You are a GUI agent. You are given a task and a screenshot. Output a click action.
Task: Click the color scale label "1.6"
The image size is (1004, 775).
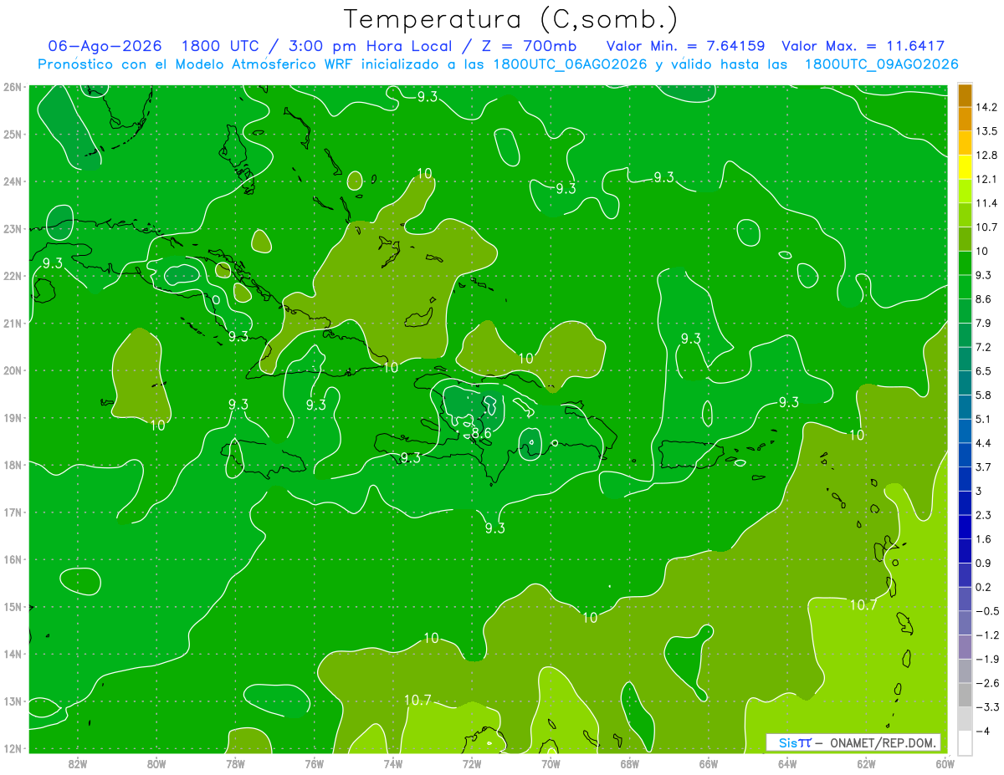[983, 538]
